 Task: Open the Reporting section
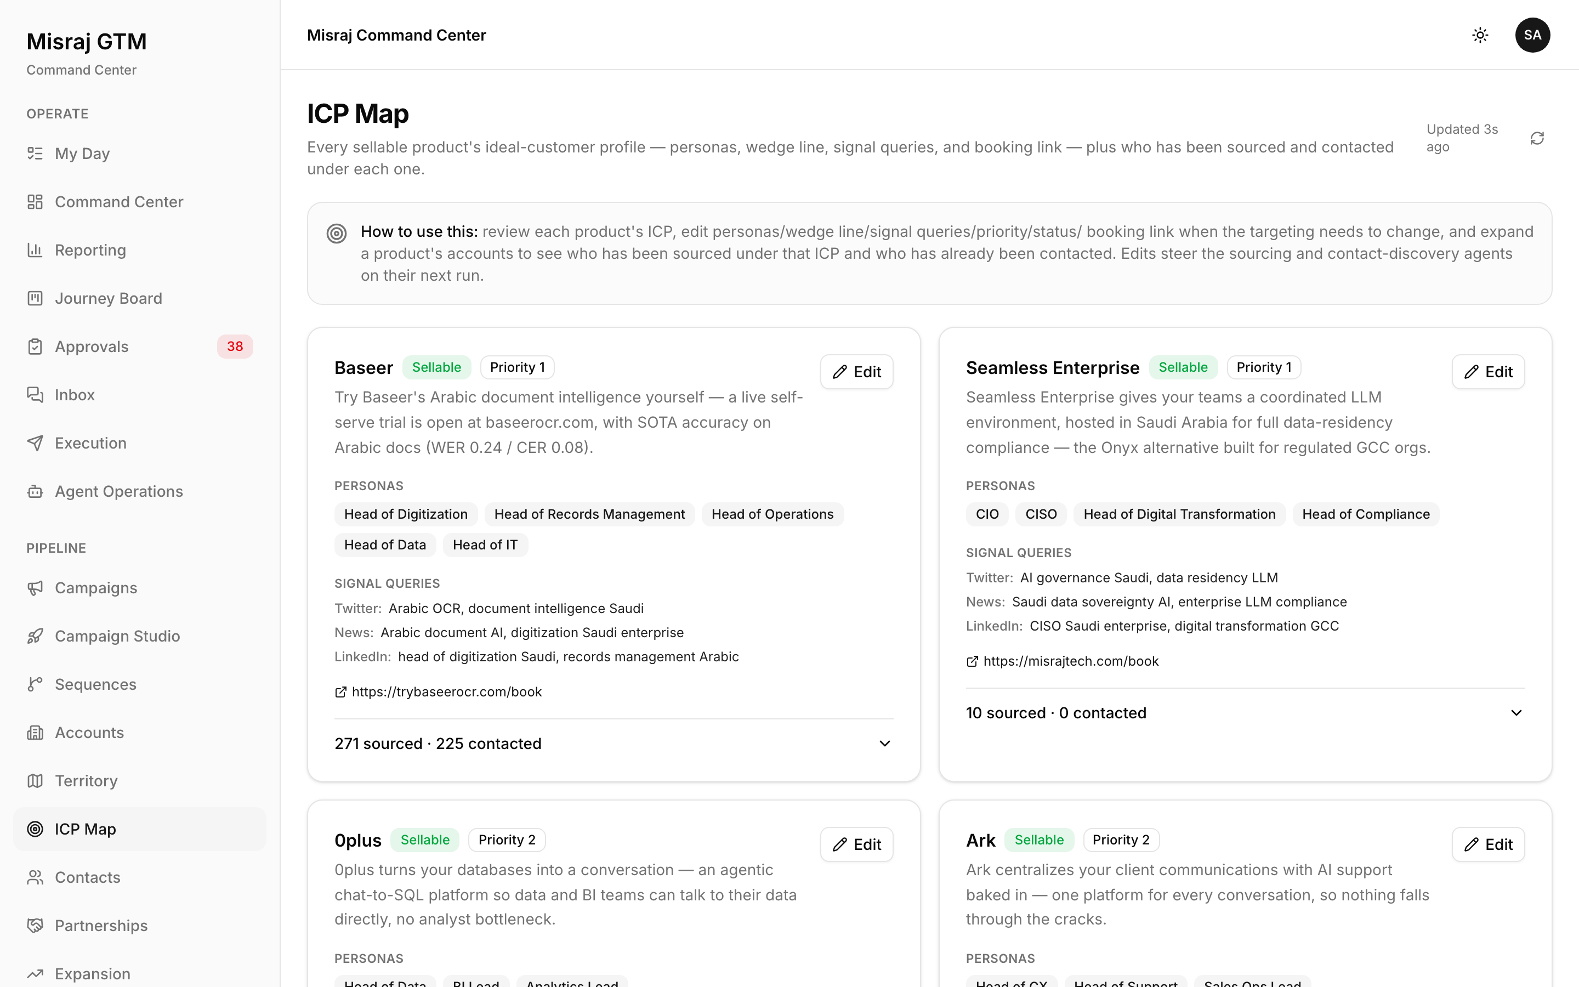point(140,250)
